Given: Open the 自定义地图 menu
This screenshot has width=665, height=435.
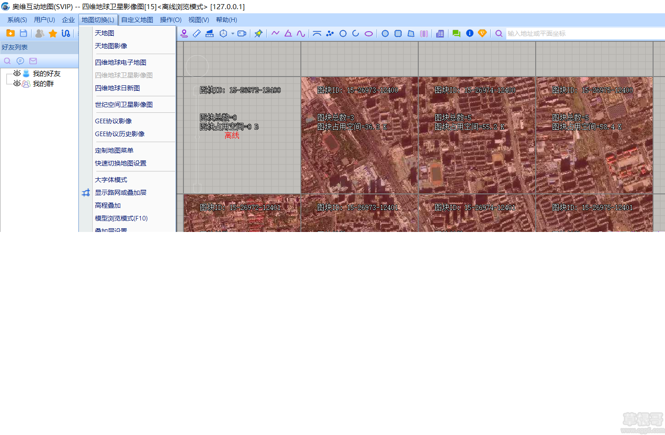Looking at the screenshot, I should click(x=137, y=20).
